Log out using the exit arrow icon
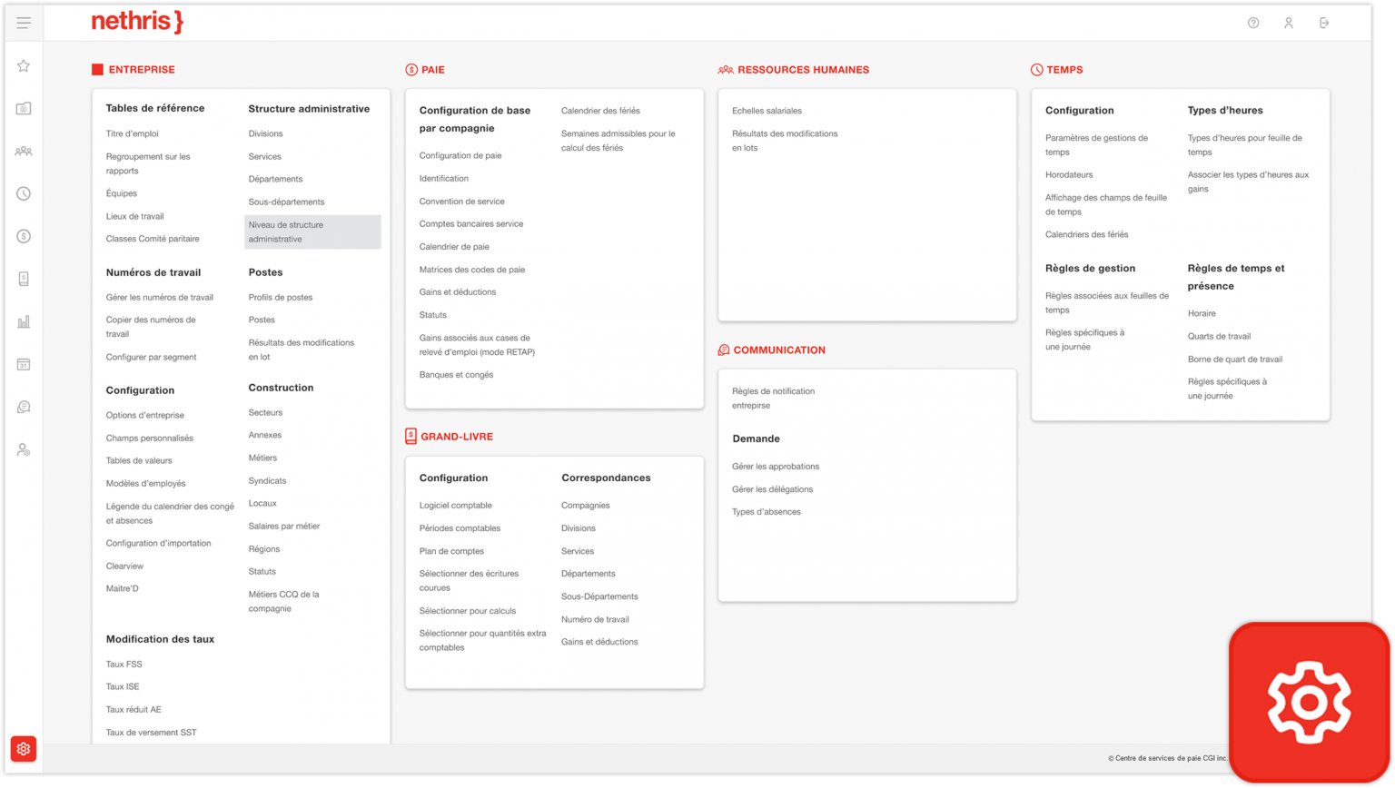This screenshot has height=788, width=1395. click(1324, 23)
